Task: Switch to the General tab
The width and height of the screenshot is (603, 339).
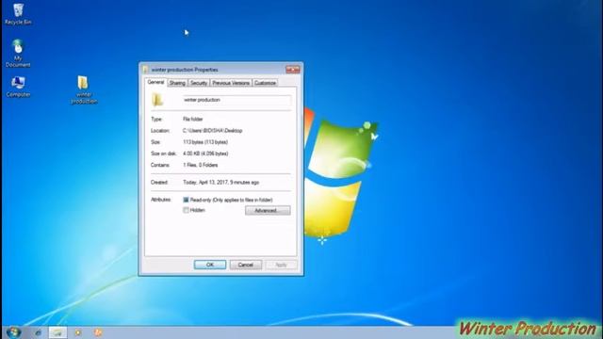Action: click(x=155, y=82)
